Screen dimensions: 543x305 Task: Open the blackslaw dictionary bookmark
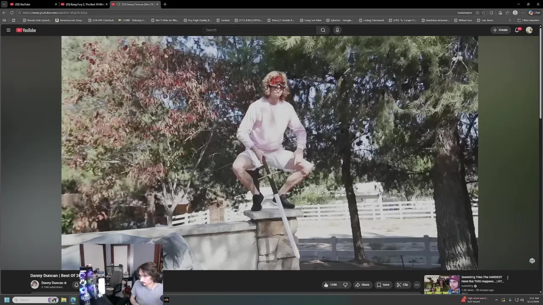(435, 20)
